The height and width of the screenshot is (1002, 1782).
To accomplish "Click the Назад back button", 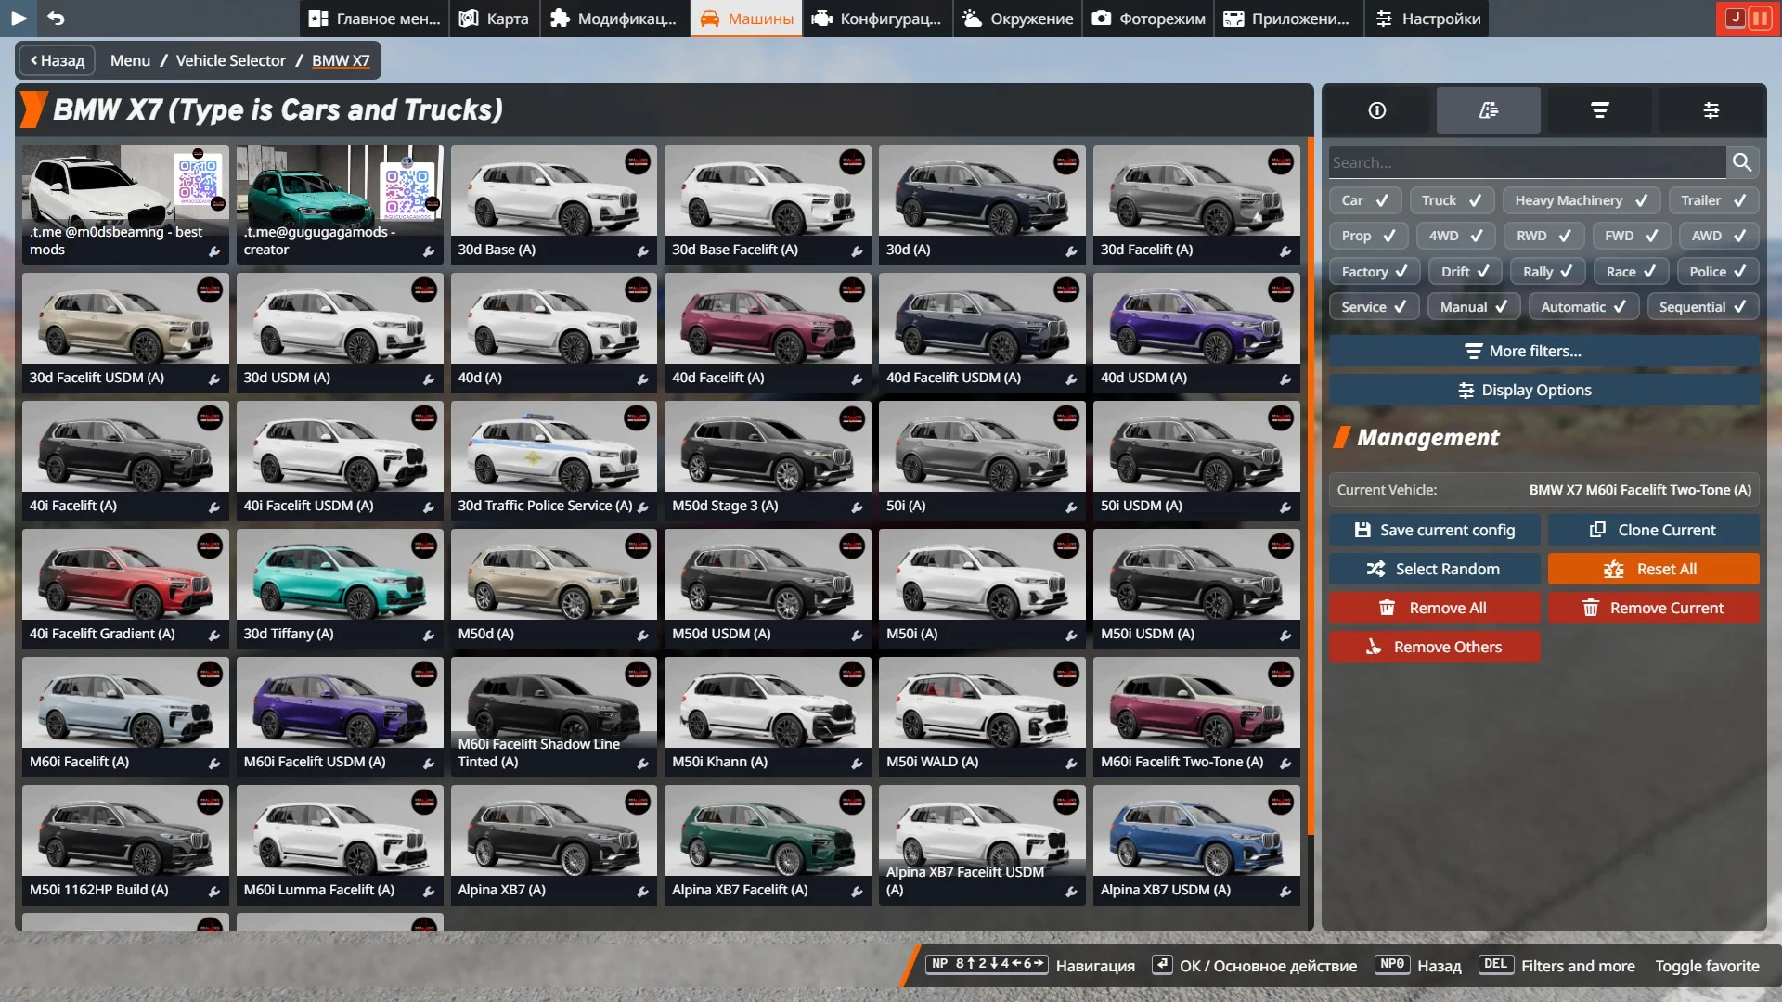I will click(58, 60).
